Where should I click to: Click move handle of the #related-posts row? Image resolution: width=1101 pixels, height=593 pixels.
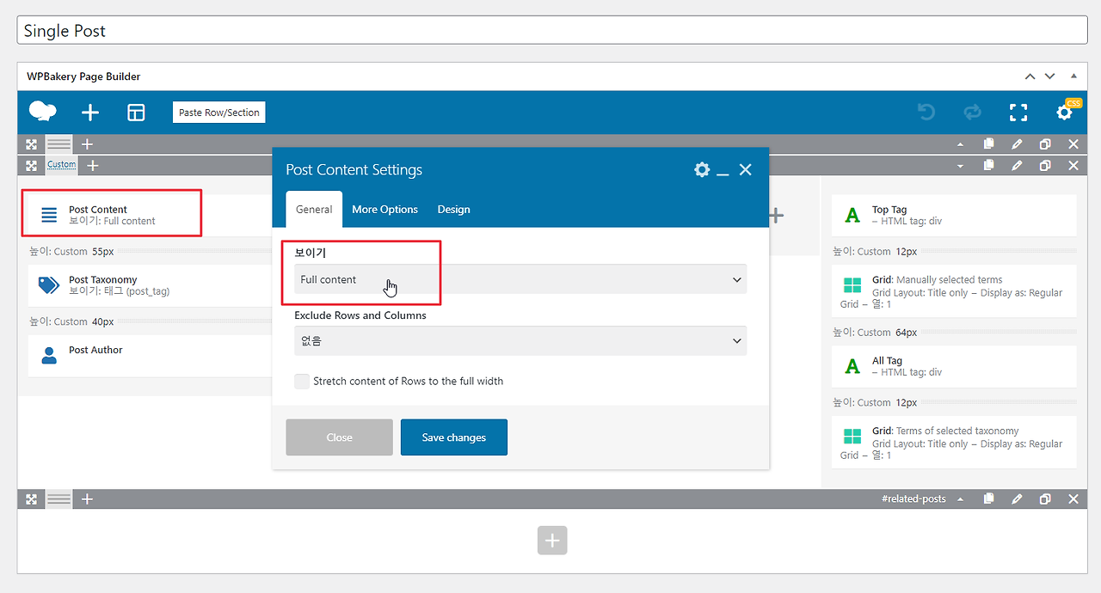pos(31,499)
